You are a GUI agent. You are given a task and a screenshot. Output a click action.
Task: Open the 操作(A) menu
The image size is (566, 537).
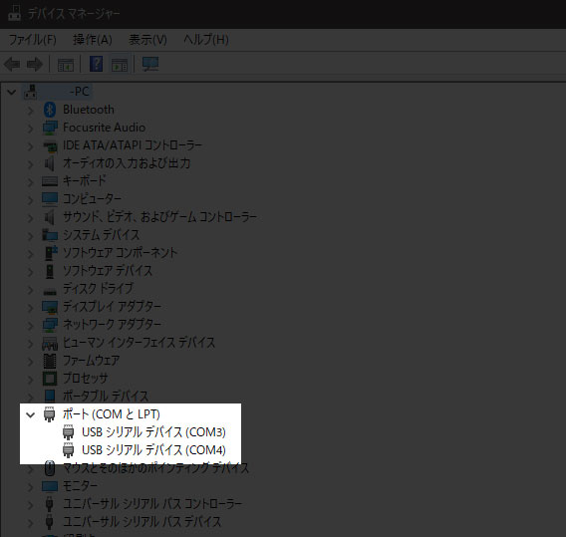(93, 40)
